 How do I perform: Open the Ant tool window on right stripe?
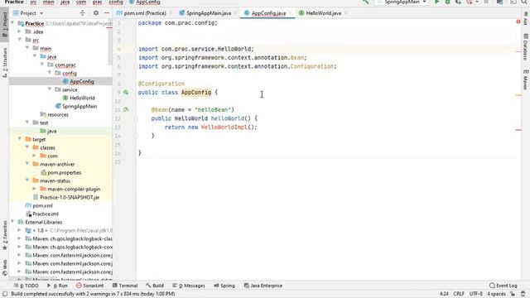[526, 18]
